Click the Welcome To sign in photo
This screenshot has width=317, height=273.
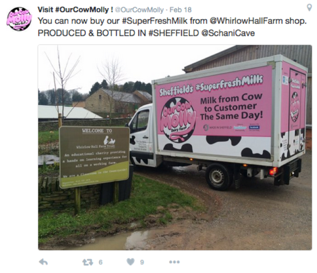[94, 157]
